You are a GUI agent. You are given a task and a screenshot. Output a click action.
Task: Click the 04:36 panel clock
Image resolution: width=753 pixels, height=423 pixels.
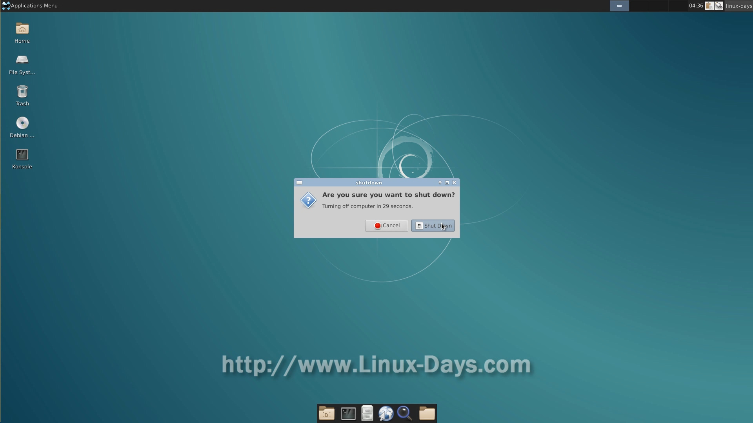pyautogui.click(x=696, y=6)
